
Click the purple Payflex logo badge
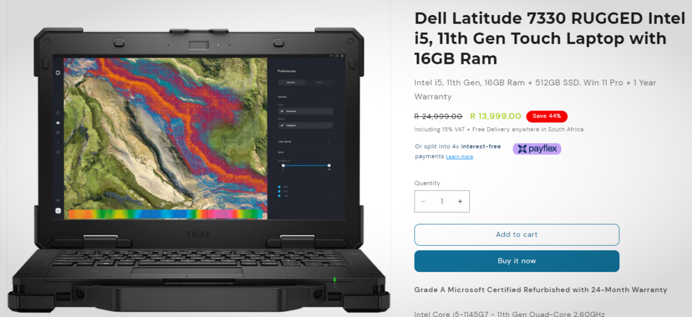(537, 149)
